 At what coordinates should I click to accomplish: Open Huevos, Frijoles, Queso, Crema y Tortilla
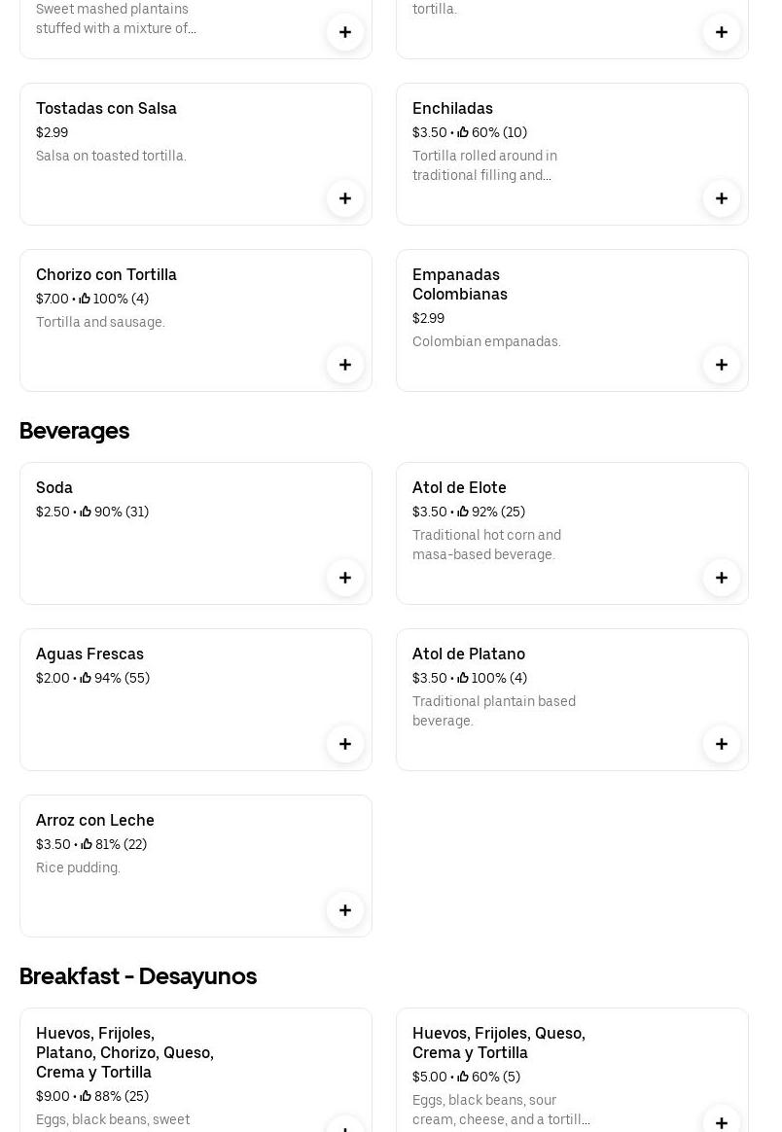(498, 1043)
